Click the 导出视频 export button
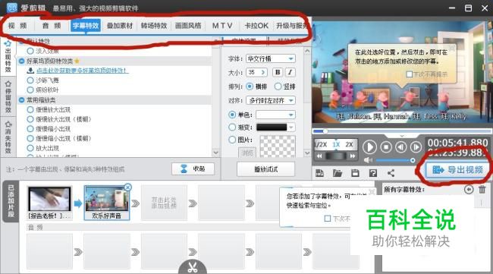Screen dimensions: 493x274 point(457,170)
